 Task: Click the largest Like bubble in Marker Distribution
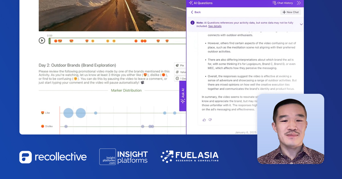(x=68, y=113)
